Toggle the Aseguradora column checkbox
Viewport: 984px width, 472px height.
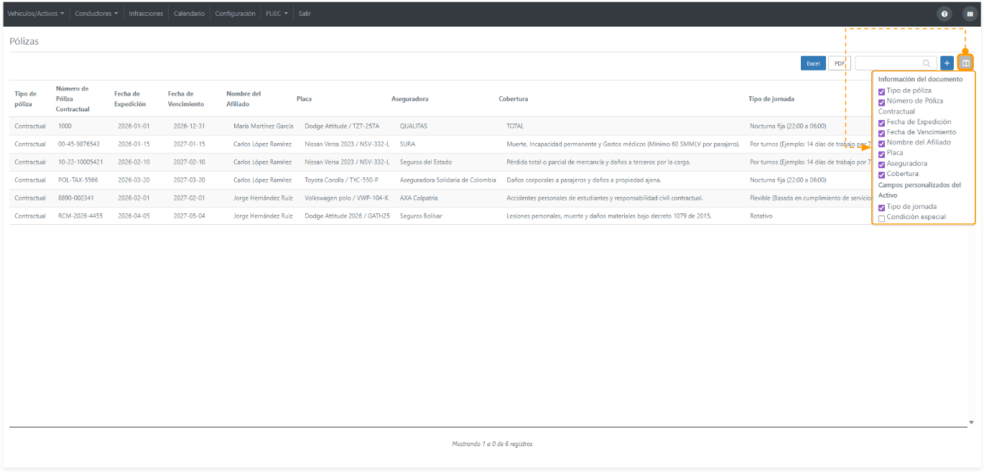tap(882, 164)
